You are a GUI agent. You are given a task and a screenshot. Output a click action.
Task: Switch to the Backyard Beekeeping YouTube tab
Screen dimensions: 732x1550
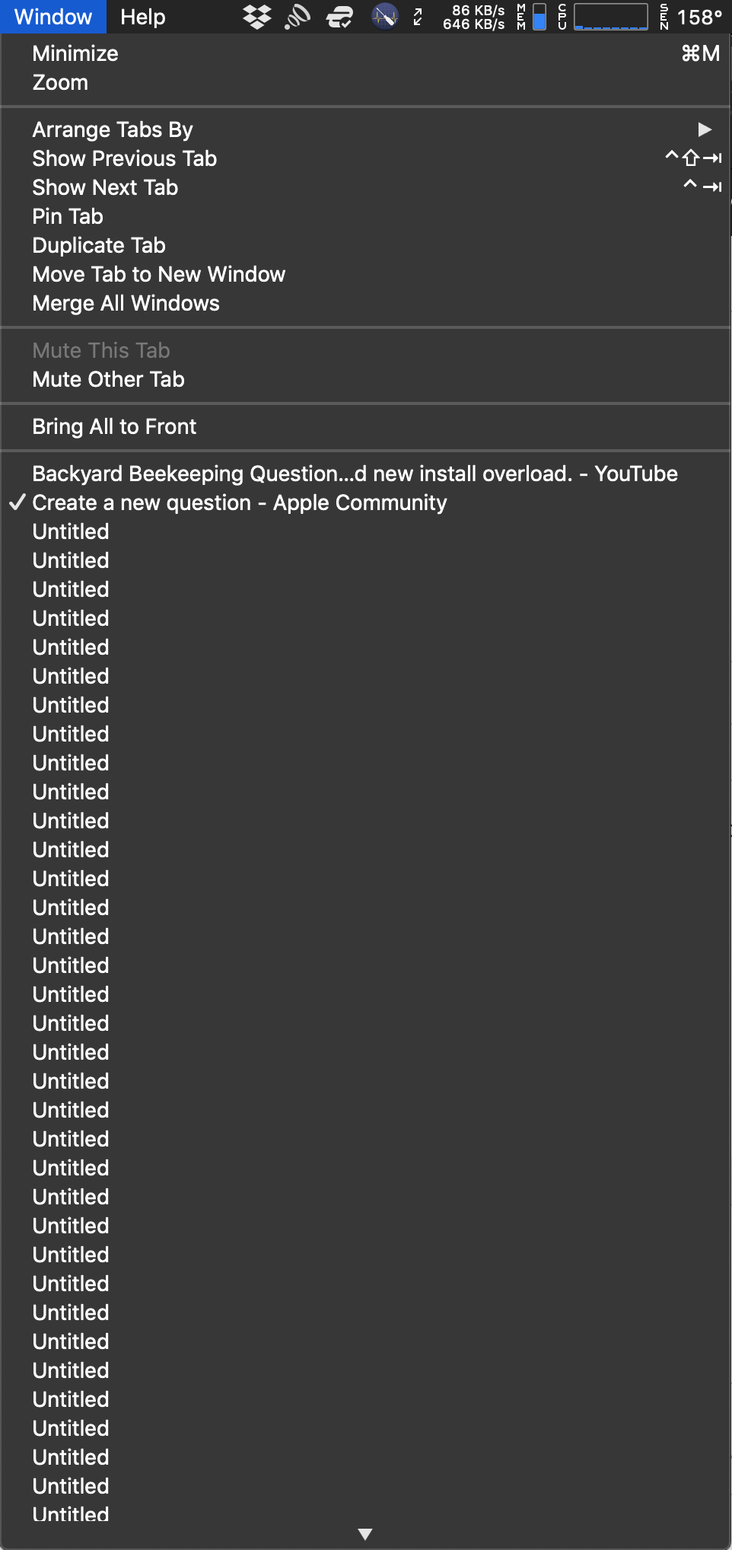[355, 474]
